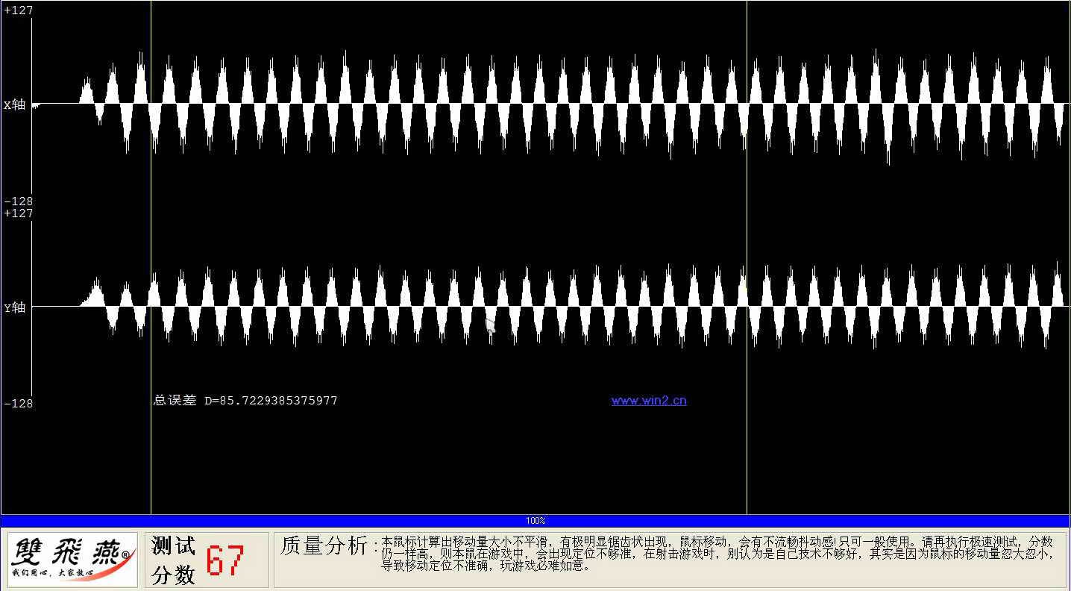The width and height of the screenshot is (1071, 591).
Task: Click the blue 100% progress bar
Action: point(298,521)
